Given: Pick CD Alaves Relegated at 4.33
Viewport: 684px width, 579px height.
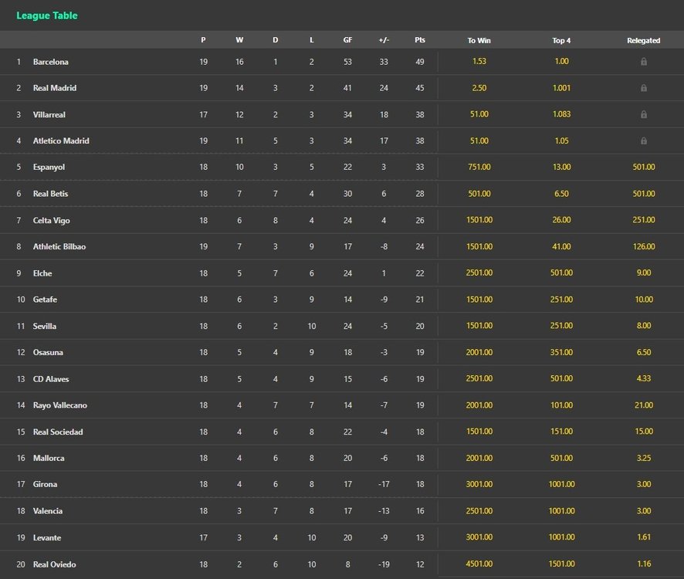Looking at the screenshot, I should [x=643, y=379].
